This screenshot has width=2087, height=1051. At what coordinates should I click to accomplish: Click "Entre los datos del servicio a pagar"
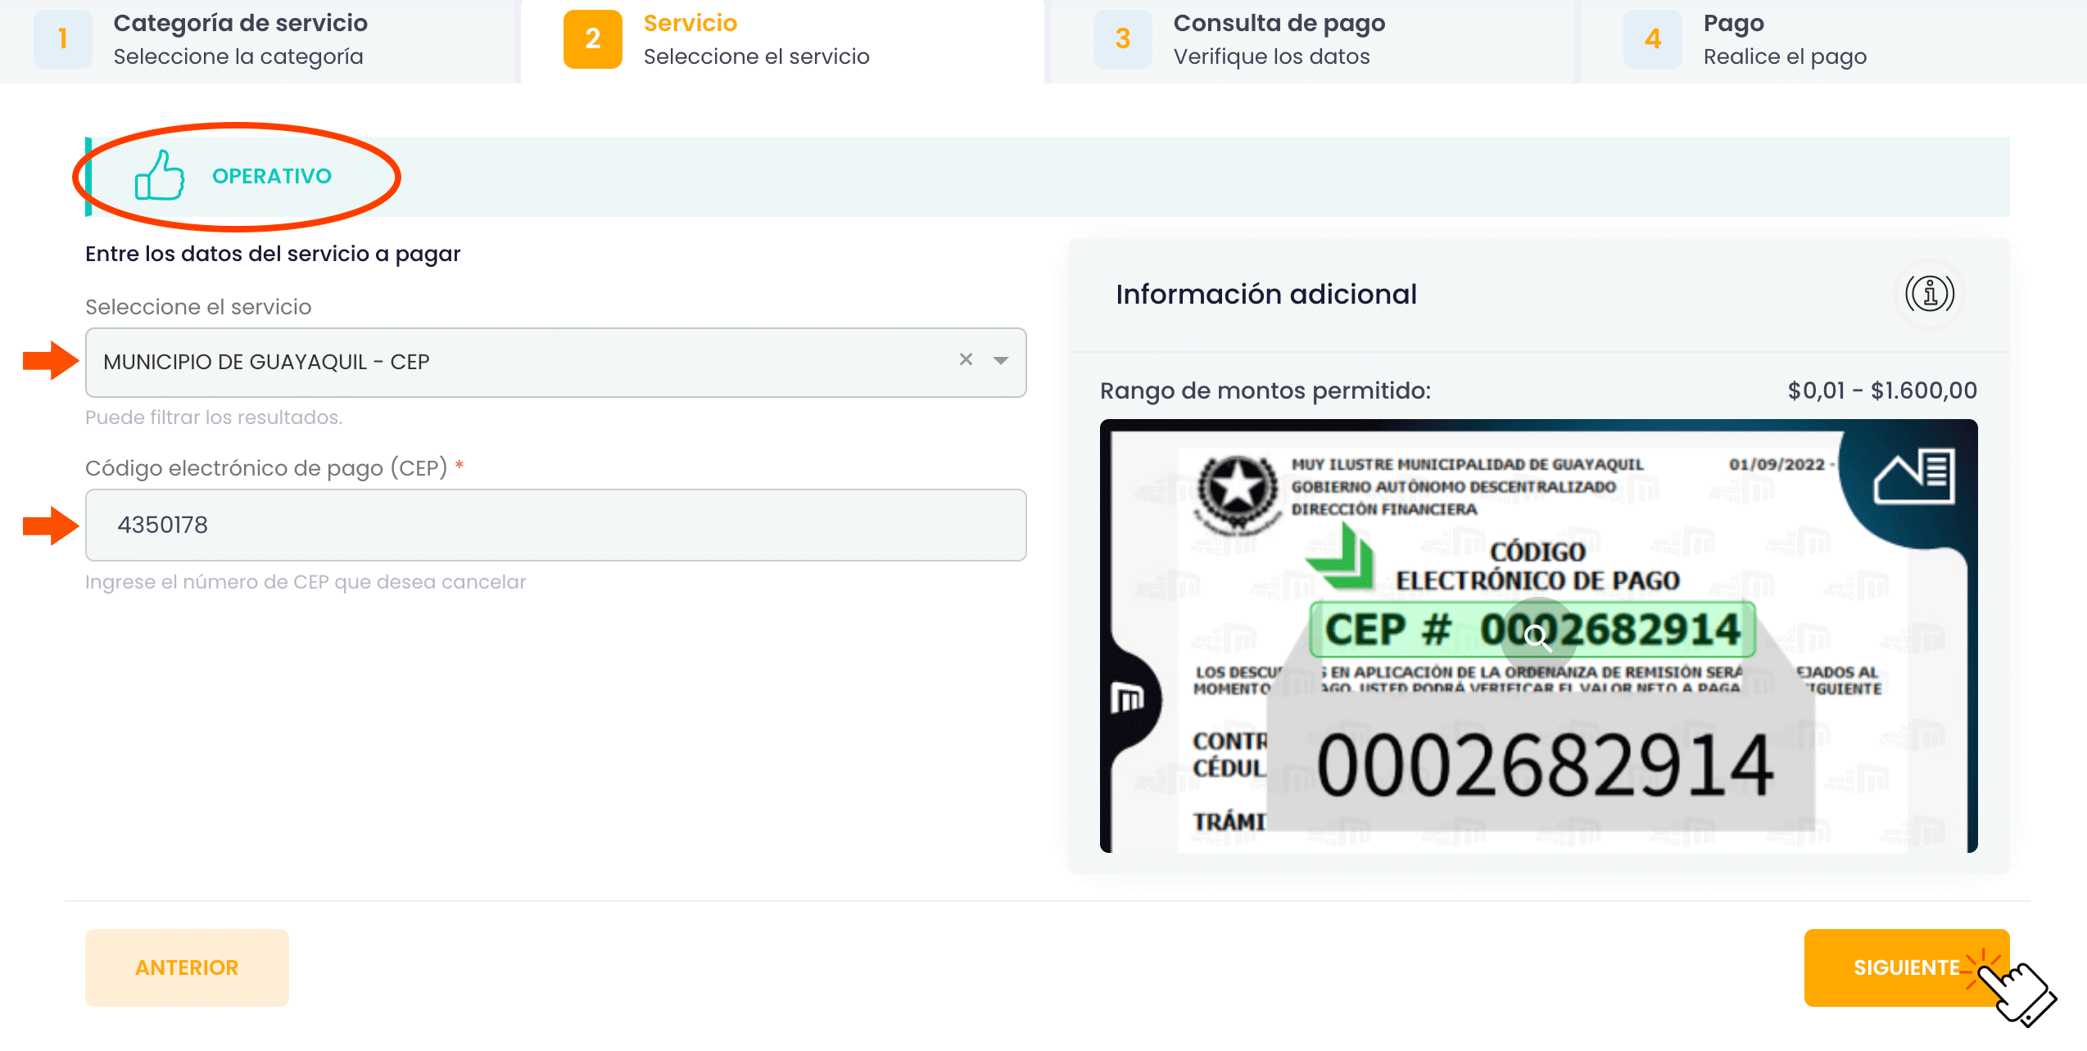(273, 254)
